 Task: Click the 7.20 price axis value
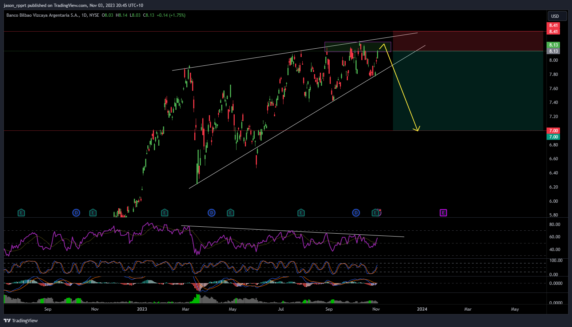[x=553, y=117]
